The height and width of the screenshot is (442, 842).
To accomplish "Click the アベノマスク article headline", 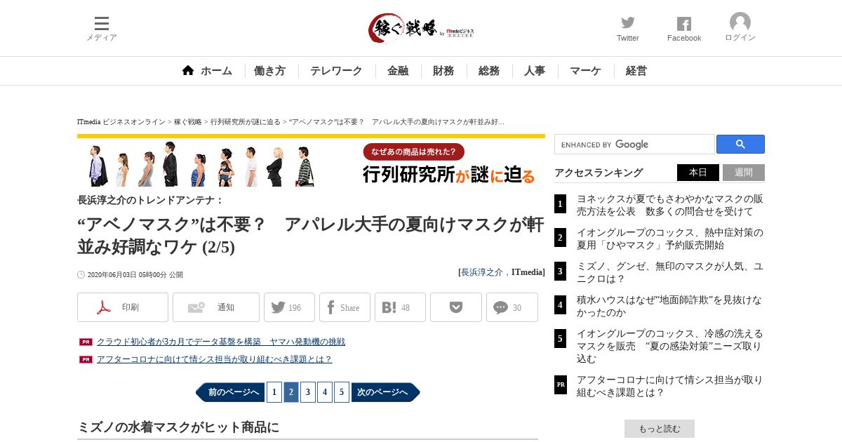I will pyautogui.click(x=311, y=236).
